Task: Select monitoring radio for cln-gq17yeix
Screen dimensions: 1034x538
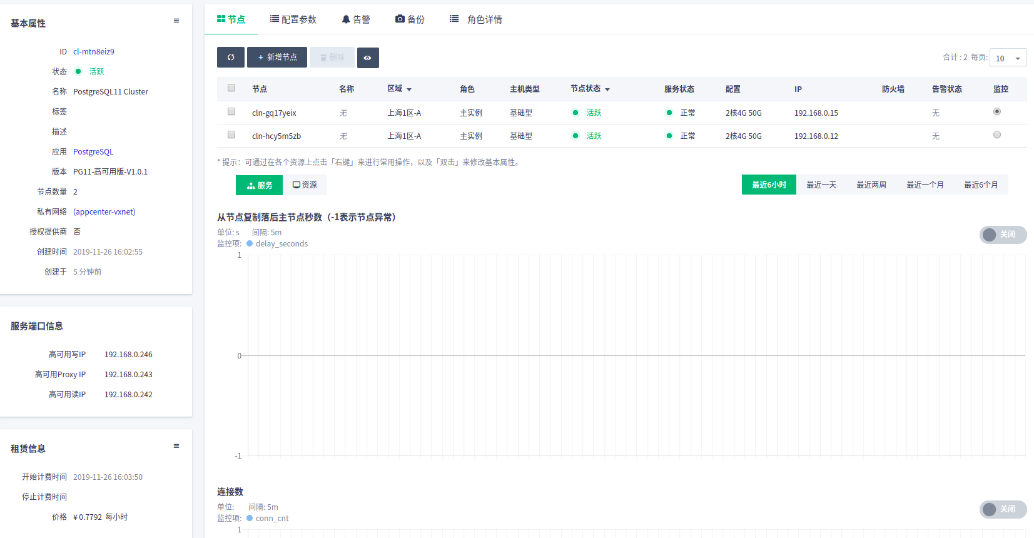Action: [x=997, y=111]
